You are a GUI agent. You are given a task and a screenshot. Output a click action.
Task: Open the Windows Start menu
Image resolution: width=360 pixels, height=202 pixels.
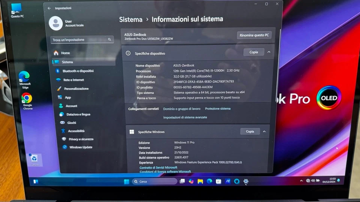[126, 182]
